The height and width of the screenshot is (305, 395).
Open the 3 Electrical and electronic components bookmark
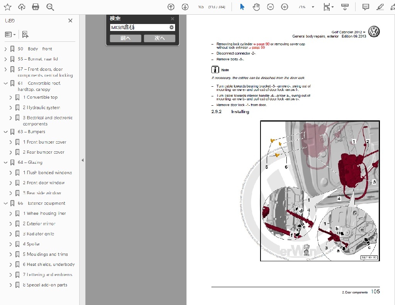[48, 121]
